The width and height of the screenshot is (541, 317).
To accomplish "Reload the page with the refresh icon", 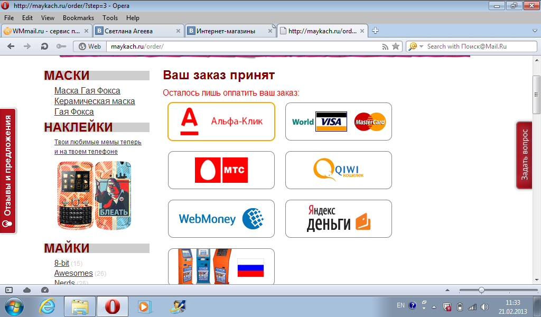I will coord(44,46).
